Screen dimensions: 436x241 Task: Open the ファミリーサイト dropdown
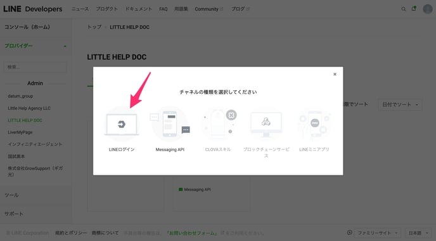[x=377, y=233]
